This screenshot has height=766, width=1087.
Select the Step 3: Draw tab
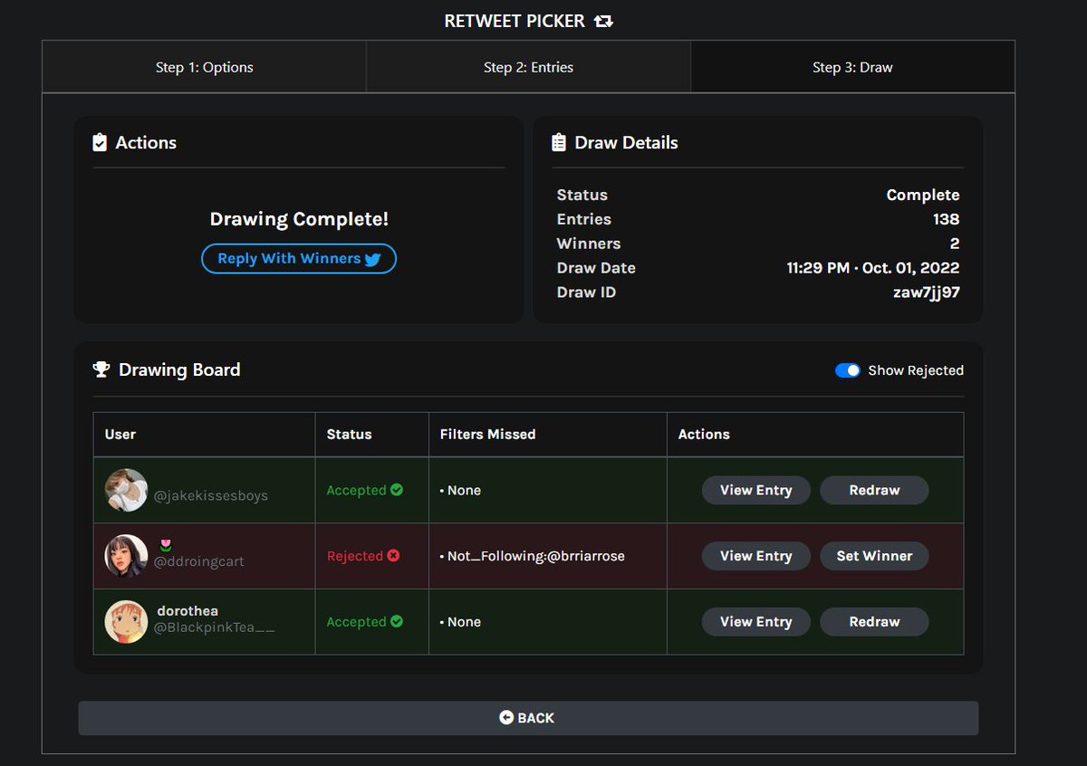852,67
